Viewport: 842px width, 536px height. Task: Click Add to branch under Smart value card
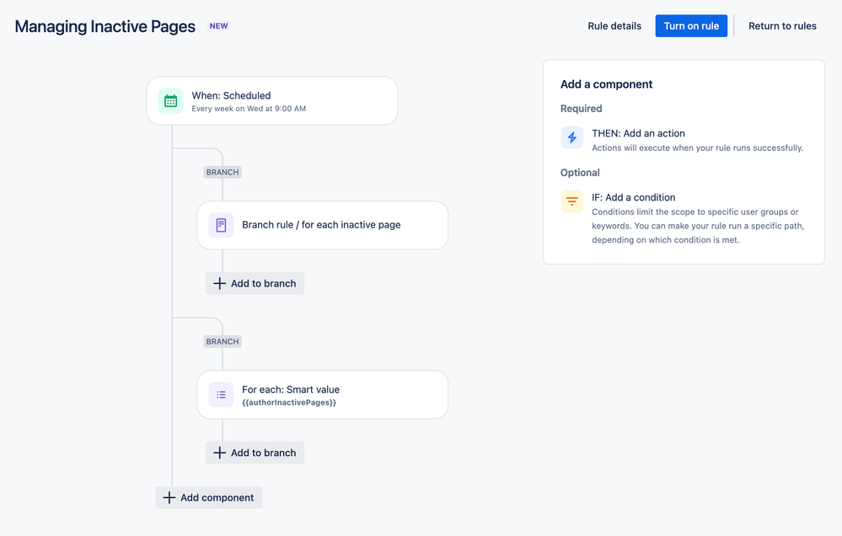coord(255,453)
